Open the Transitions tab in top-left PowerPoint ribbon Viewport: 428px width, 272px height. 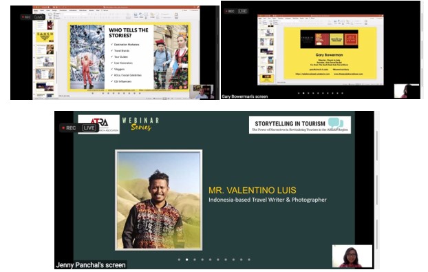(63, 10)
